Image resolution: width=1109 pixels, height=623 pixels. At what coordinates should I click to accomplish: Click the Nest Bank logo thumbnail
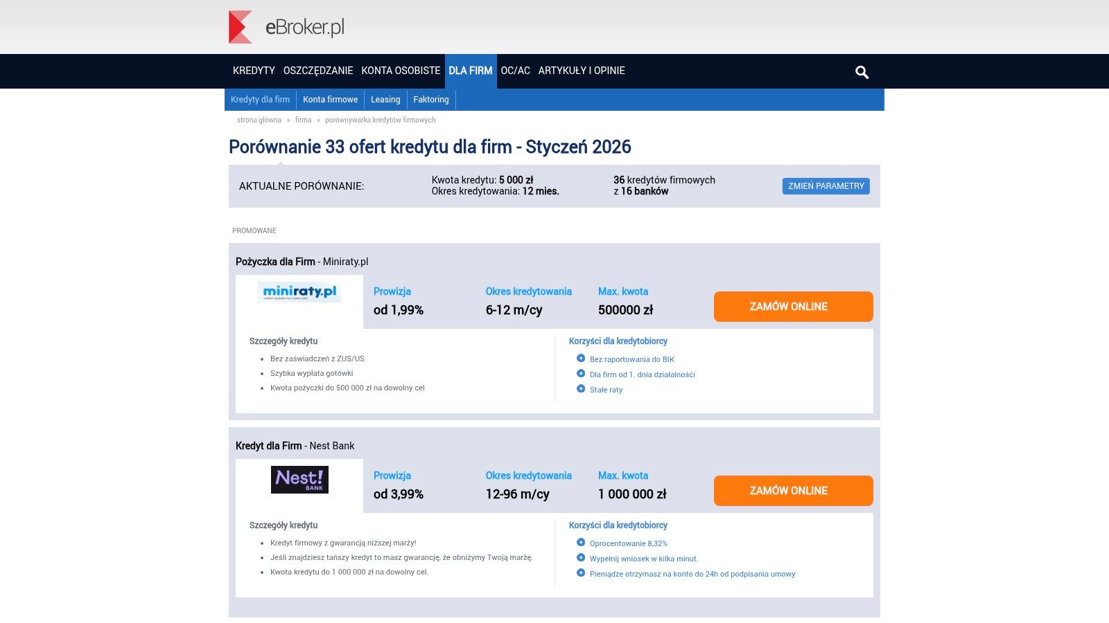coord(299,479)
